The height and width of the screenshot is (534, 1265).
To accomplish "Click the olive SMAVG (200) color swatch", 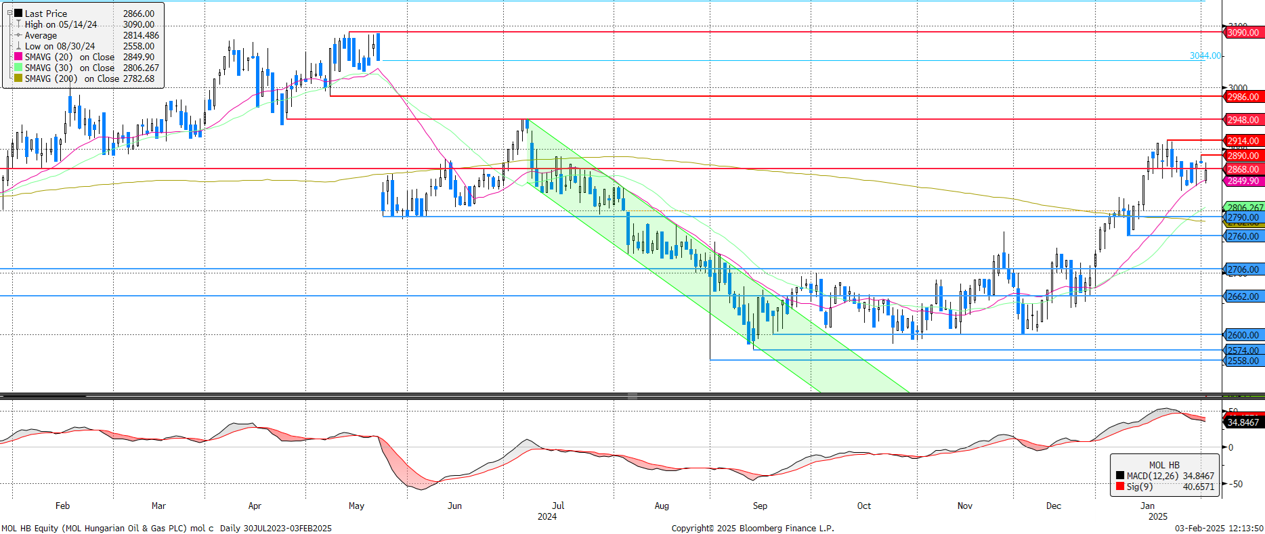I will pos(18,79).
